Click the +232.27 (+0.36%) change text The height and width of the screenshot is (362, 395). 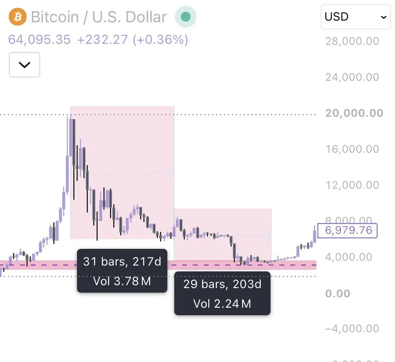[x=132, y=39]
